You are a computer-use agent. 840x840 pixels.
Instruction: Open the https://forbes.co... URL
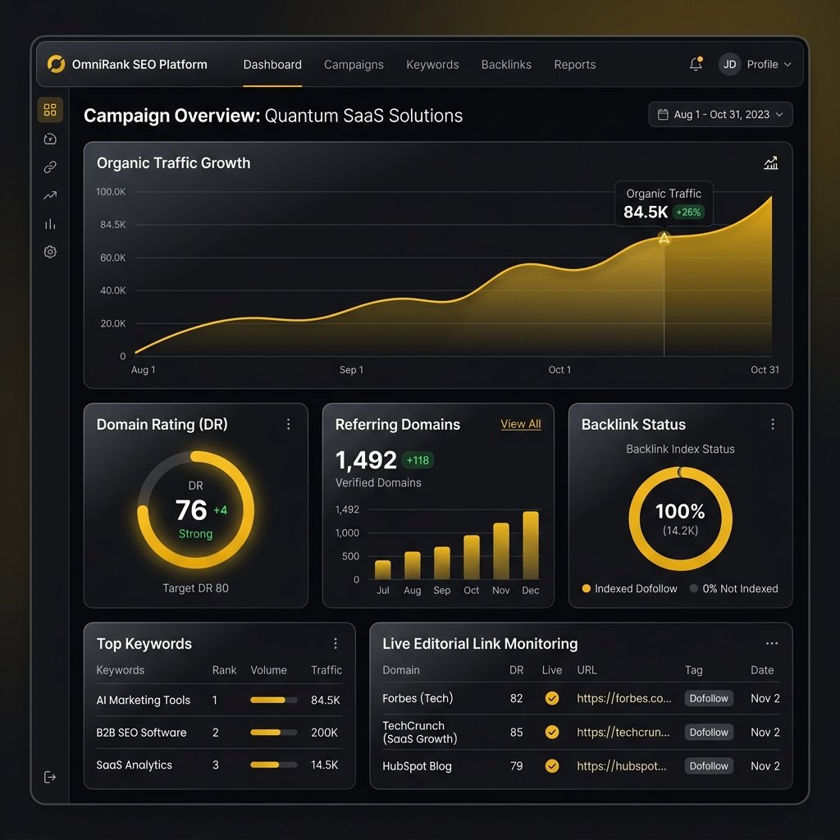coord(624,698)
